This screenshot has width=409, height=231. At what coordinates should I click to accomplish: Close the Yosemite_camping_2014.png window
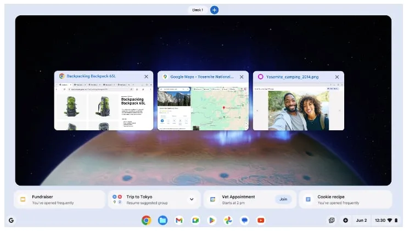coord(337,77)
